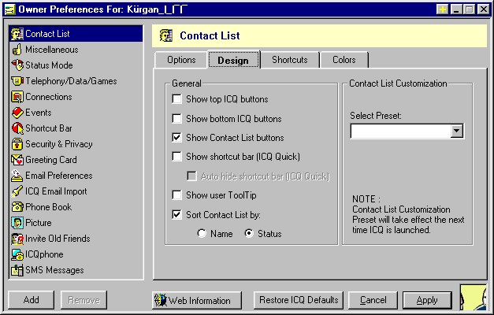Click the Invite Old Friends icon
Image resolution: width=494 pixels, height=315 pixels.
(x=17, y=239)
